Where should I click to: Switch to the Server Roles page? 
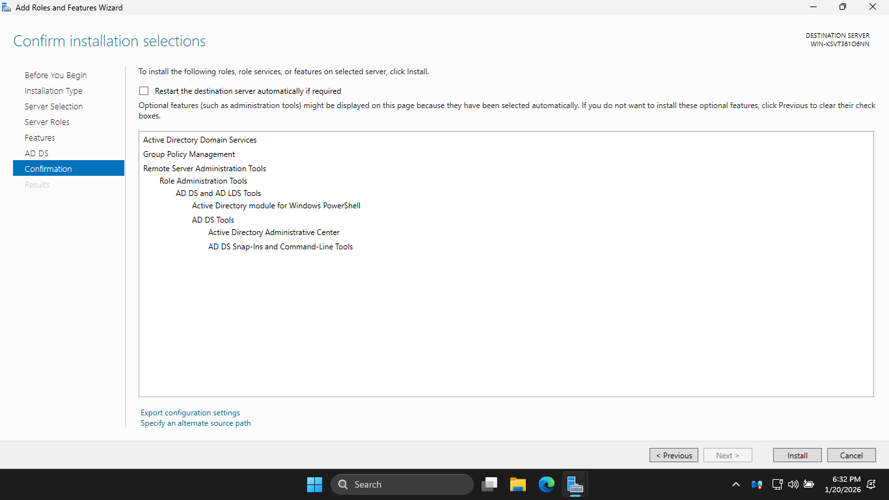[x=47, y=122]
